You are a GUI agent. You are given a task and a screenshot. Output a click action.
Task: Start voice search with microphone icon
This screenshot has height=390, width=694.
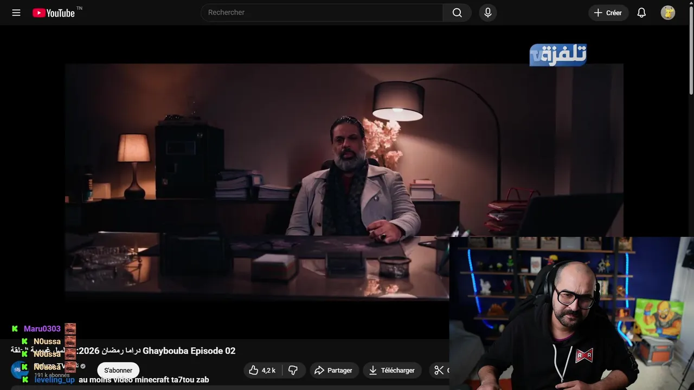coord(488,12)
